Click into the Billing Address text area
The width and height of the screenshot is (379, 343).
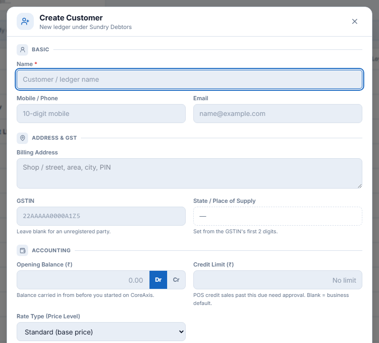(x=189, y=173)
